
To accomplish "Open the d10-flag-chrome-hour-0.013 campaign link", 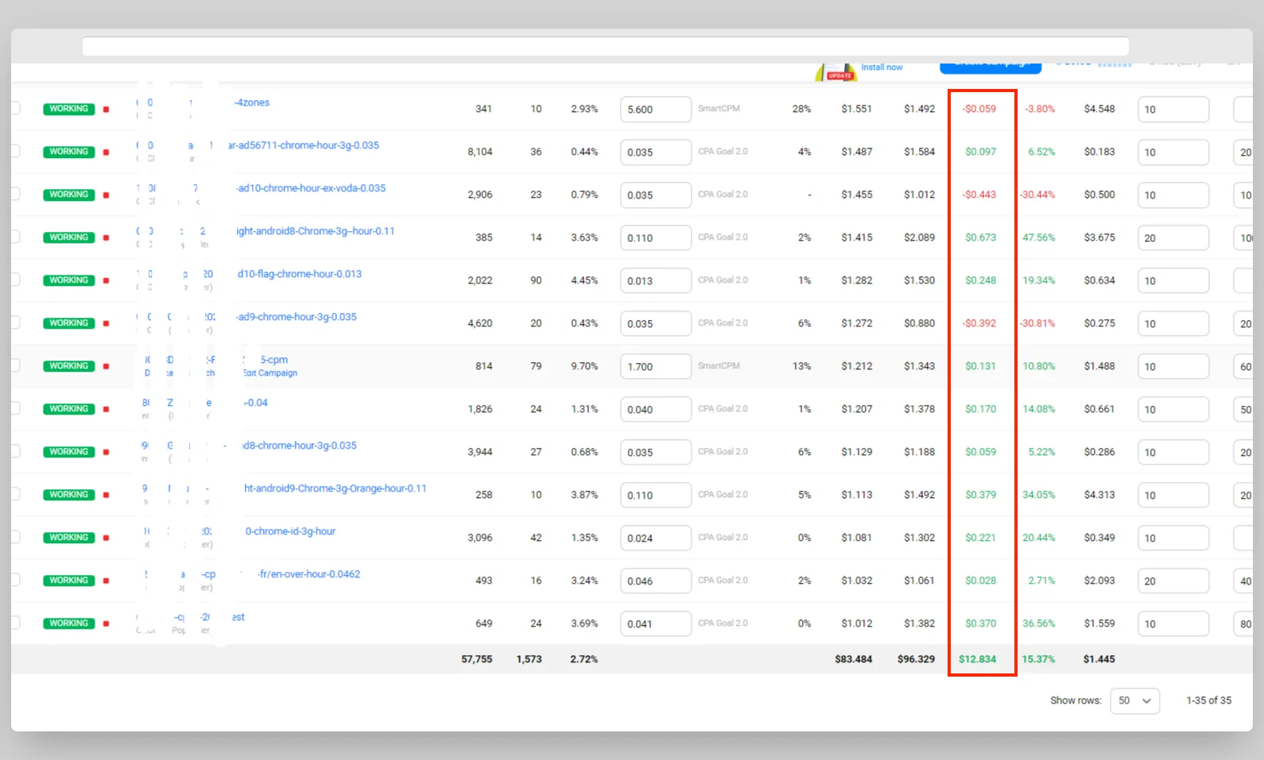I will click(300, 274).
